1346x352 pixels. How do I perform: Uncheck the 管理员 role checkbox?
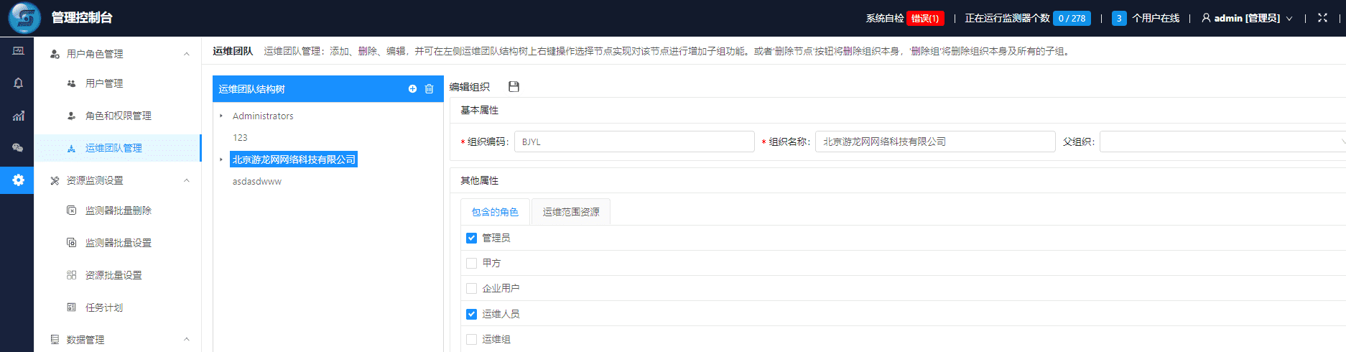click(471, 238)
